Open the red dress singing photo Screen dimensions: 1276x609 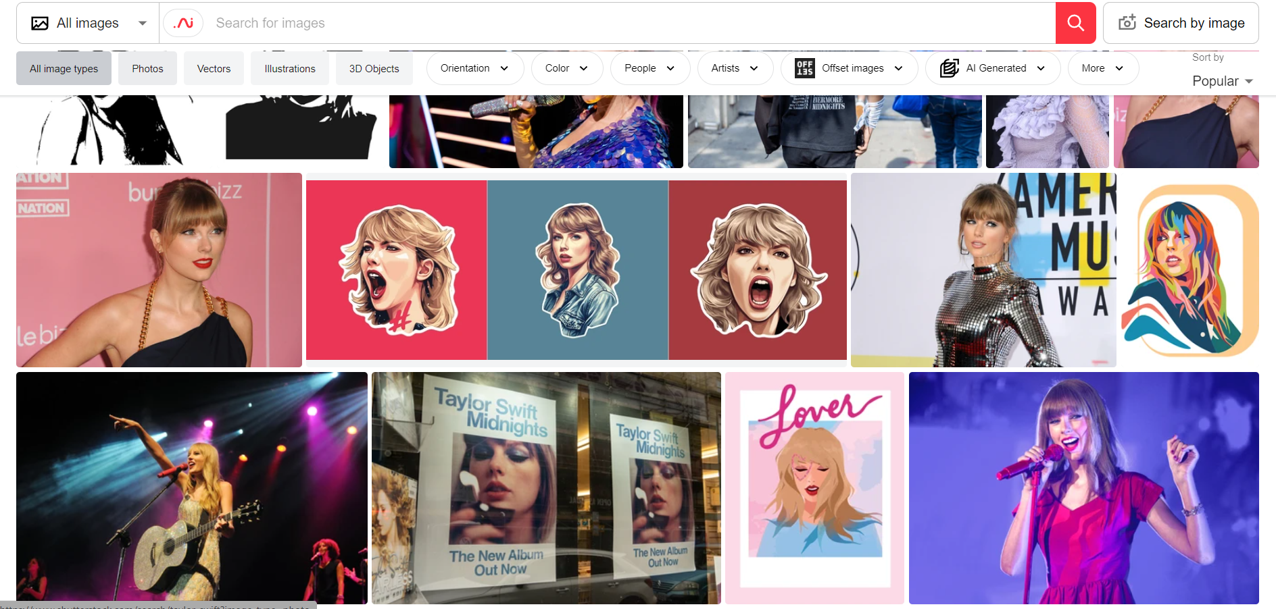(1083, 487)
